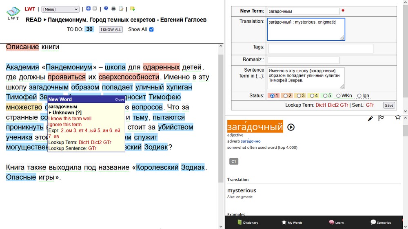Select the Ign status radio button
Viewport: 408px width, 229px height.
point(359,96)
